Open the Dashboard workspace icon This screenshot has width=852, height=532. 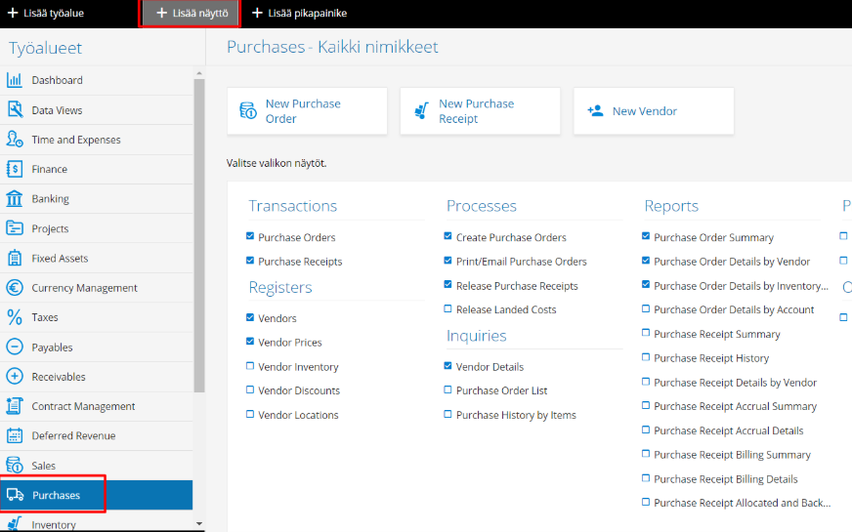14,80
